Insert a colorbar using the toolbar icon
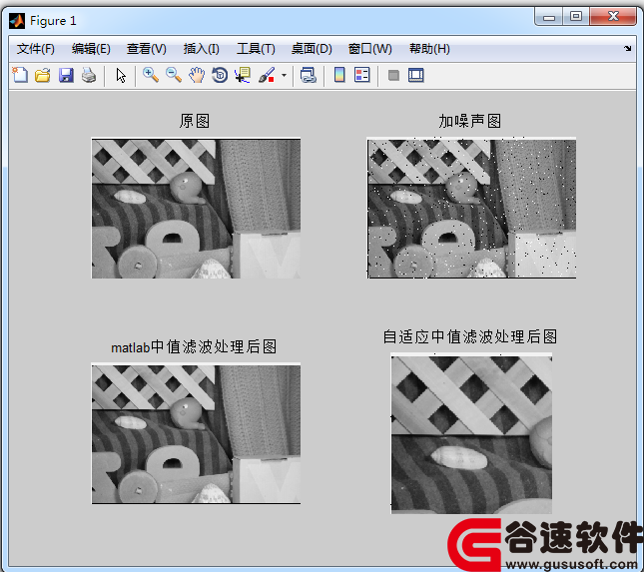The height and width of the screenshot is (572, 644). 339,75
